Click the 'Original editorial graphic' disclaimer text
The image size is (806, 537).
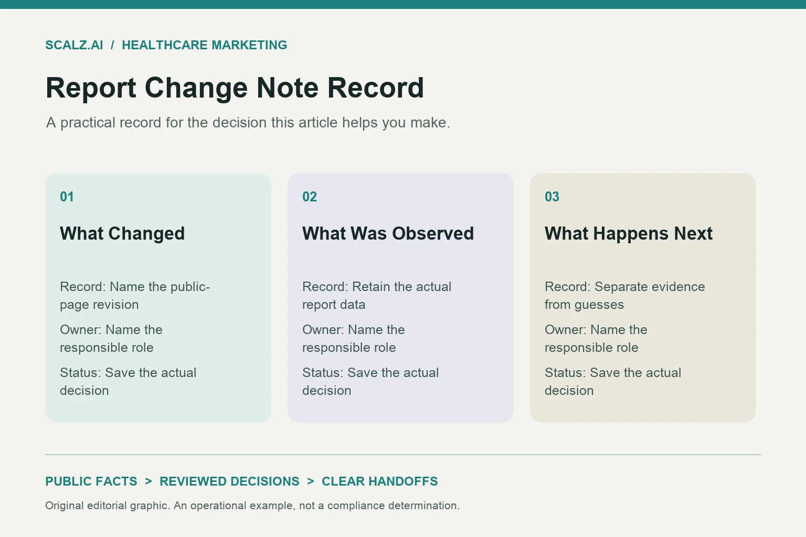(x=252, y=506)
